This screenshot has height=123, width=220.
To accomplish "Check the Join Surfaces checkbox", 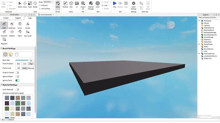I will (40, 9).
